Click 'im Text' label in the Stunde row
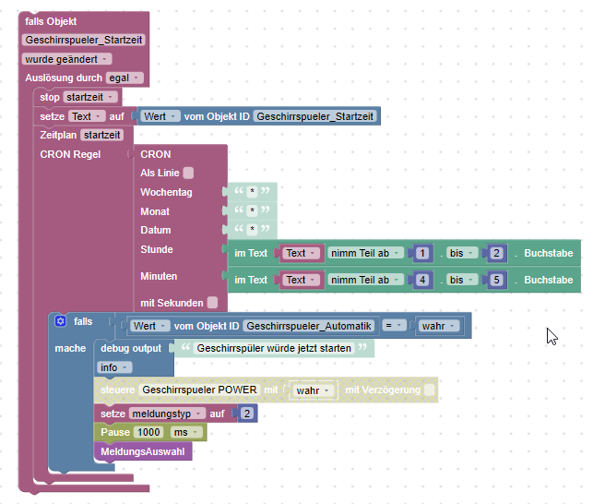 coord(251,253)
